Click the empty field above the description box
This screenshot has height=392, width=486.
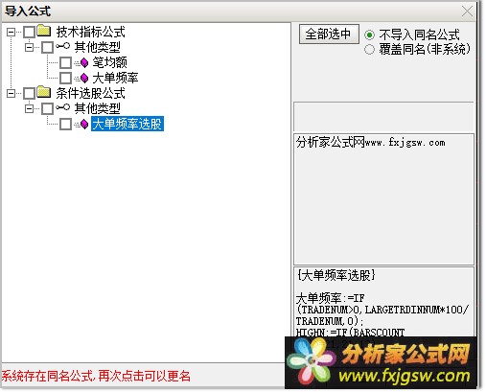pyautogui.click(x=383, y=117)
